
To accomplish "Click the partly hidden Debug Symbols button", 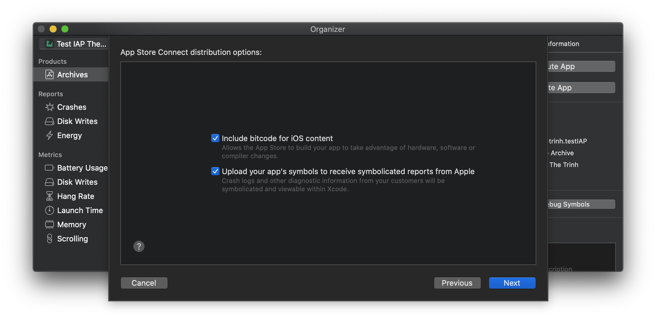I will coord(582,204).
